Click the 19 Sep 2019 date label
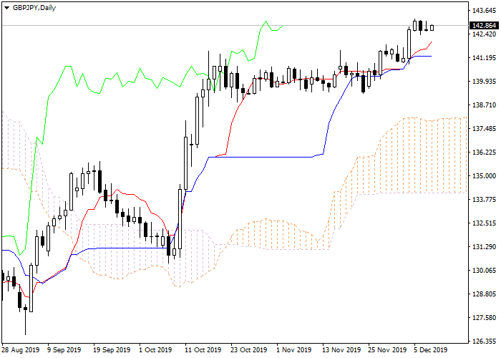Screen dimensions: 501x358 (x=112, y=350)
